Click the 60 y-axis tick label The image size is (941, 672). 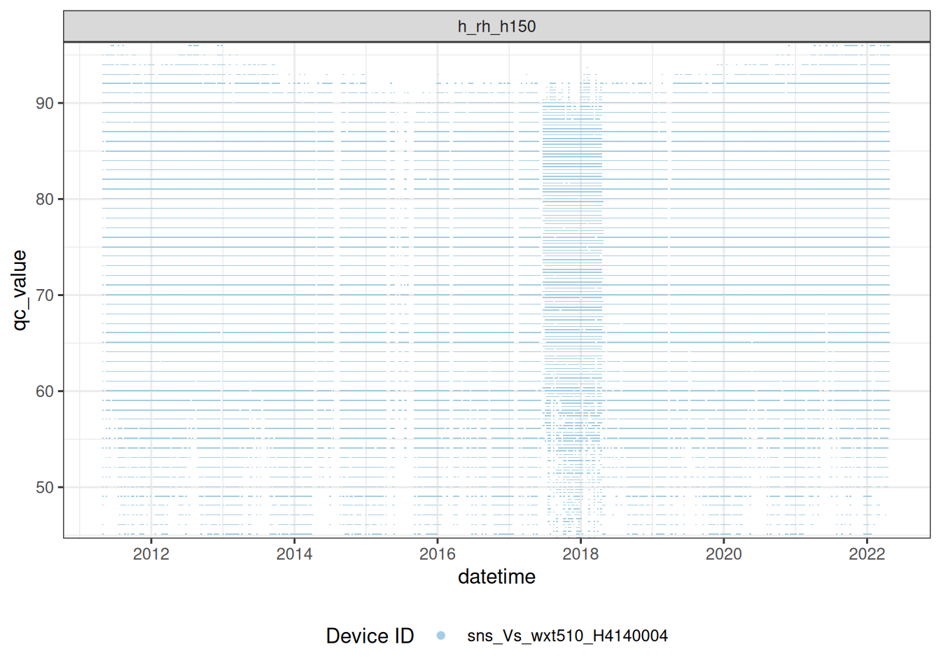point(45,391)
